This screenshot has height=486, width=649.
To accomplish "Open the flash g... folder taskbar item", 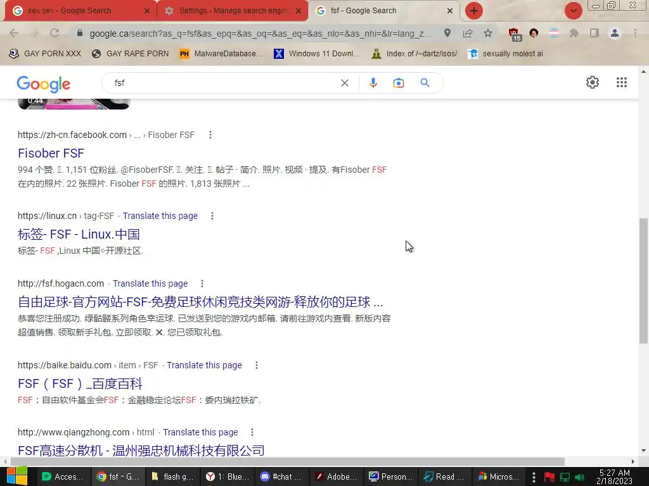I will pos(172,477).
